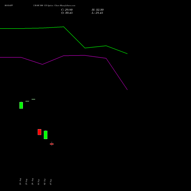Click the green upper band line
191x191 pixels.
[74, 37]
